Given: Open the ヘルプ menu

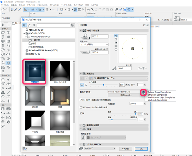Looking at the screenshot, I should coord(95,5).
